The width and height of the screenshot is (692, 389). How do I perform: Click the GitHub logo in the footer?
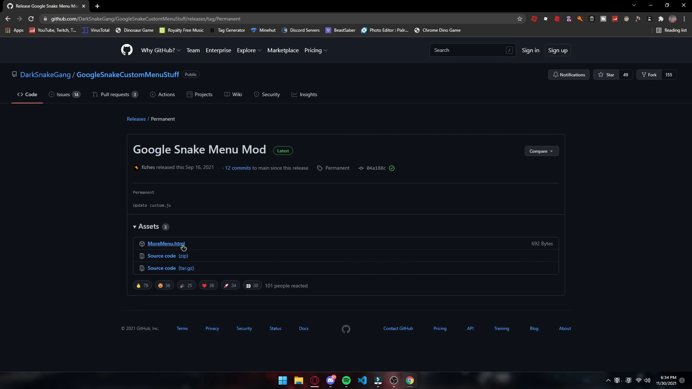(346, 329)
